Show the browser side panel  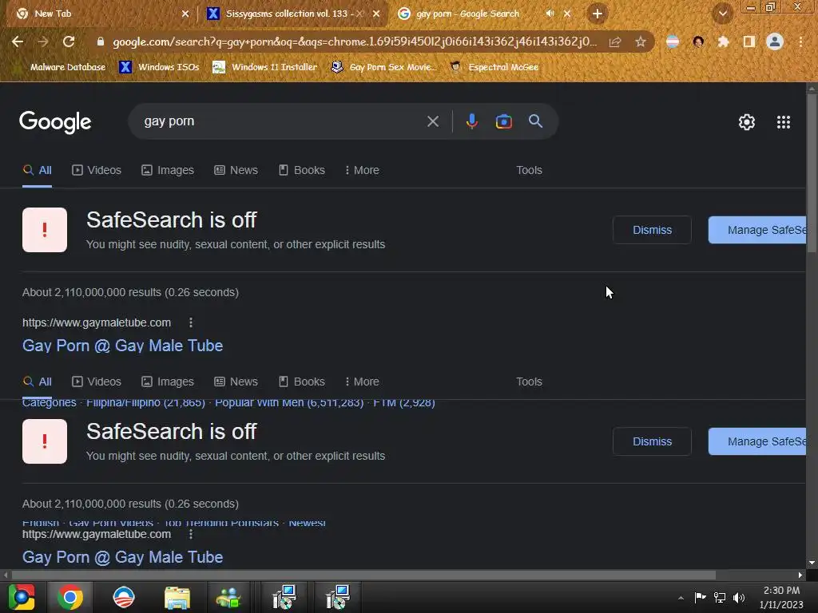(749, 42)
